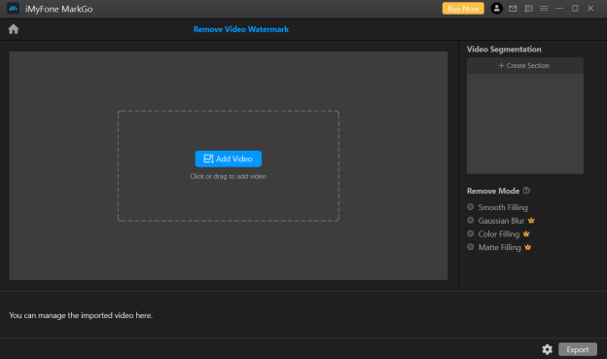Click the crown icon beside Gaussian Blur
The height and width of the screenshot is (359, 607).
pyautogui.click(x=531, y=220)
